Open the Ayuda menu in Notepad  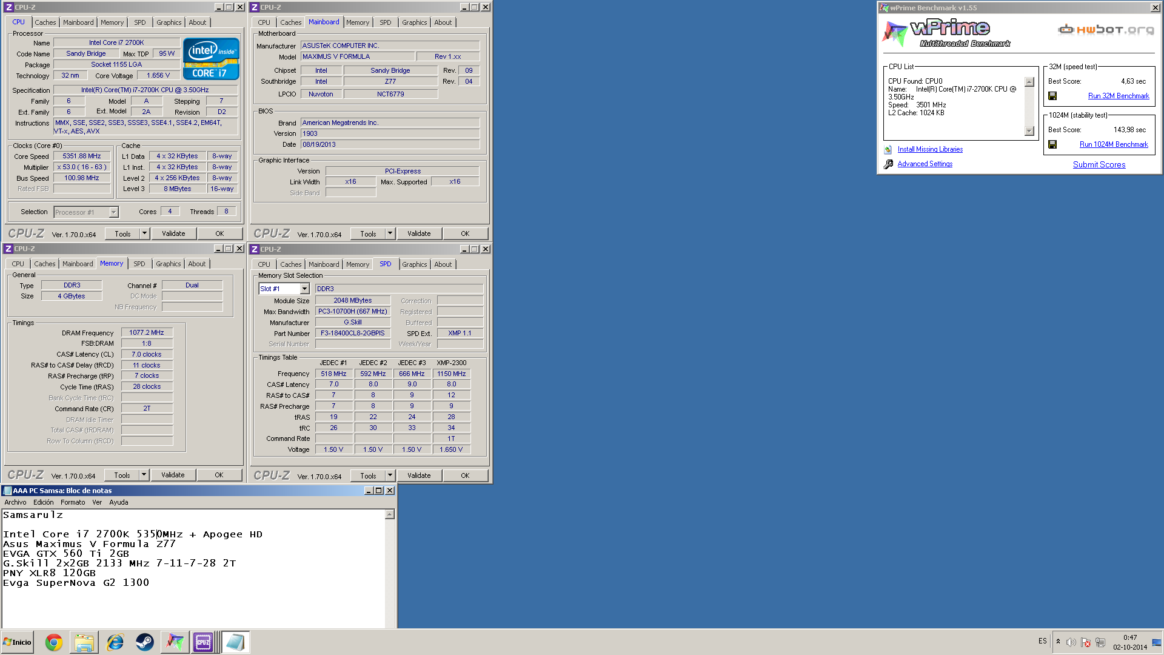pos(119,502)
